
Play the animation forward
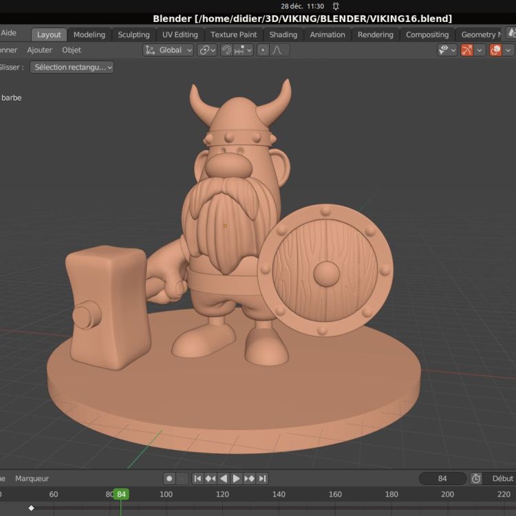point(236,478)
